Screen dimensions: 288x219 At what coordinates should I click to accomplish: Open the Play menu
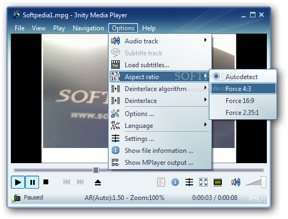click(x=59, y=28)
